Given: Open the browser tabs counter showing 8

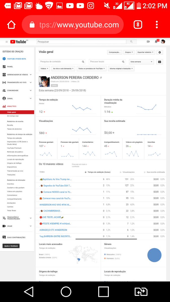Looking at the screenshot, I should click(138, 25).
